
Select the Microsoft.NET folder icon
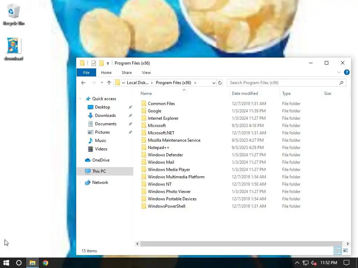coord(144,133)
